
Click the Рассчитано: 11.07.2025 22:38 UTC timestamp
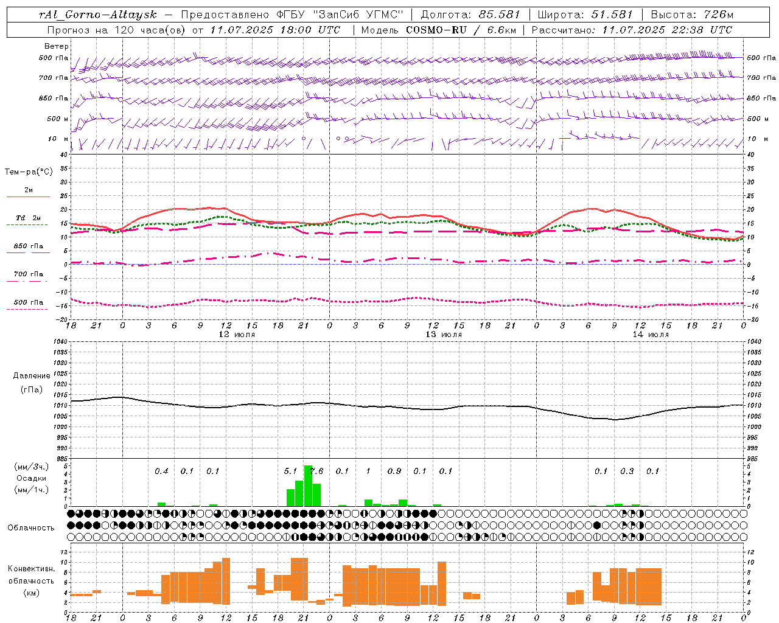point(632,30)
